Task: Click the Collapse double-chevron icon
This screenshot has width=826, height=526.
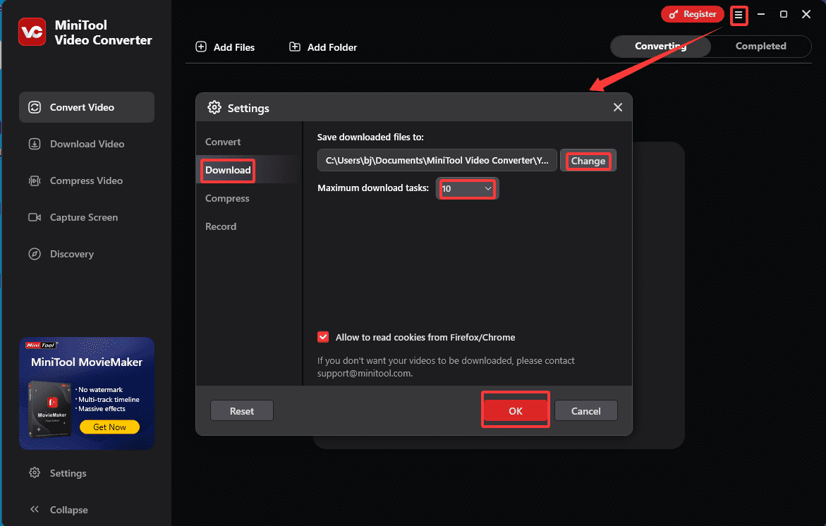Action: pos(35,509)
